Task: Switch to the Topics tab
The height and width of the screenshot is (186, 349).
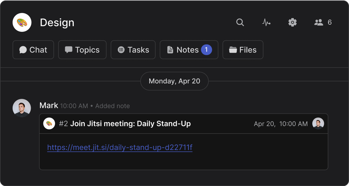Action: click(x=82, y=50)
